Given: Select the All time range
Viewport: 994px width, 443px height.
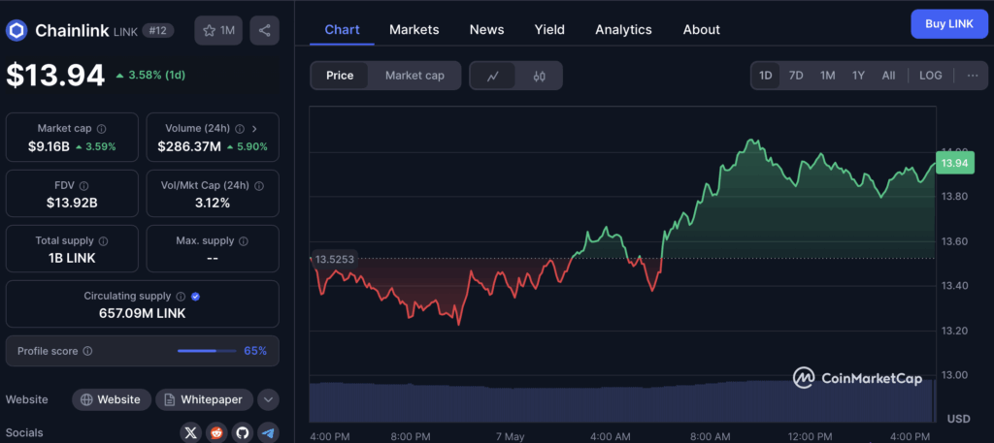Looking at the screenshot, I should point(889,76).
